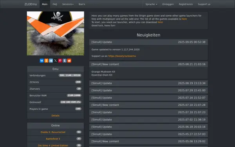Expand Sims4 Update 2025.06.18 news
235x147 pixels.
148,127
